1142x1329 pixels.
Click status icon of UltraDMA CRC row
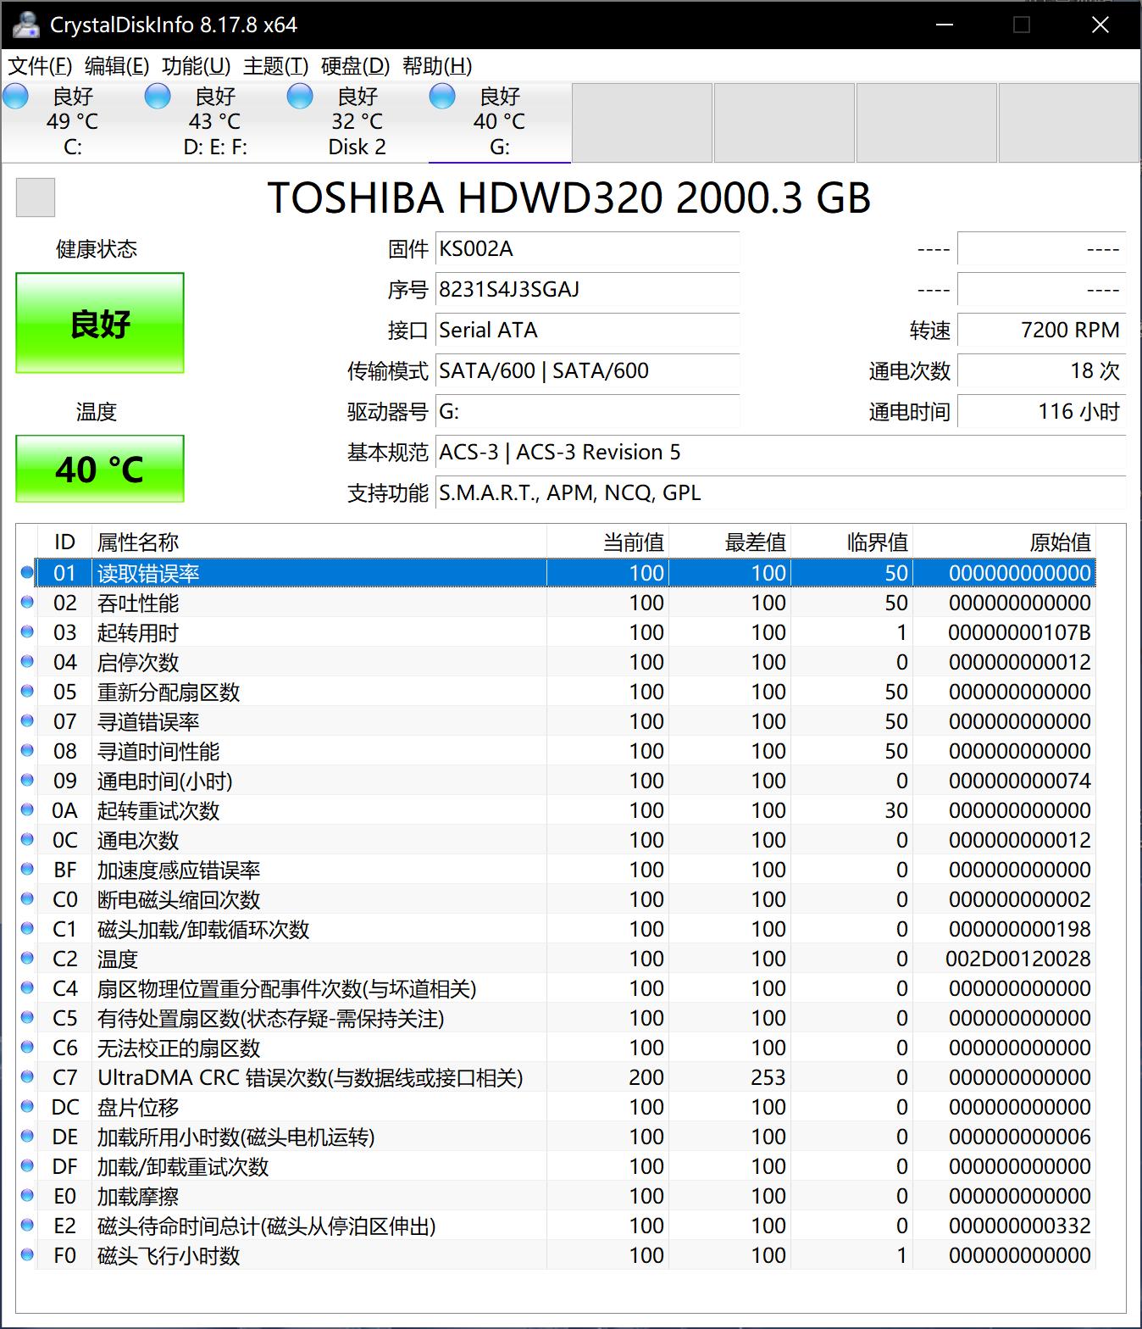pos(27,1077)
